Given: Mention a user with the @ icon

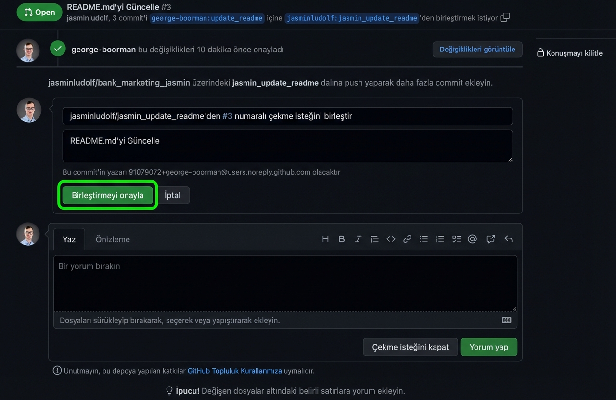Looking at the screenshot, I should coord(473,239).
